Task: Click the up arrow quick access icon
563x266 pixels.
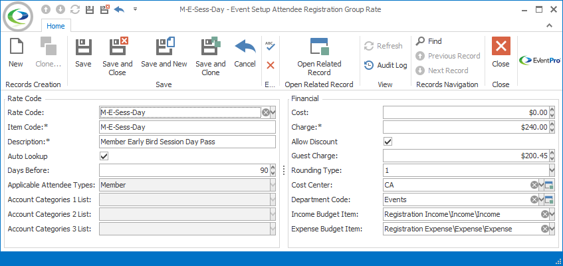Action: (x=46, y=10)
